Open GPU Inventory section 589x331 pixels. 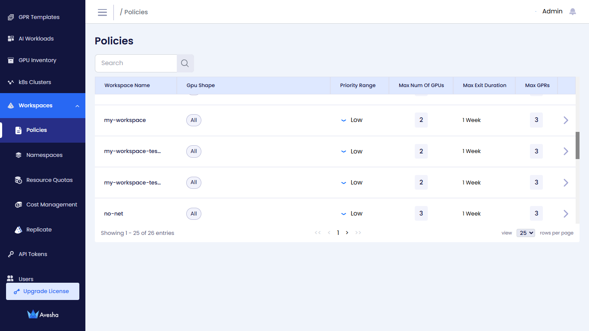click(x=37, y=60)
